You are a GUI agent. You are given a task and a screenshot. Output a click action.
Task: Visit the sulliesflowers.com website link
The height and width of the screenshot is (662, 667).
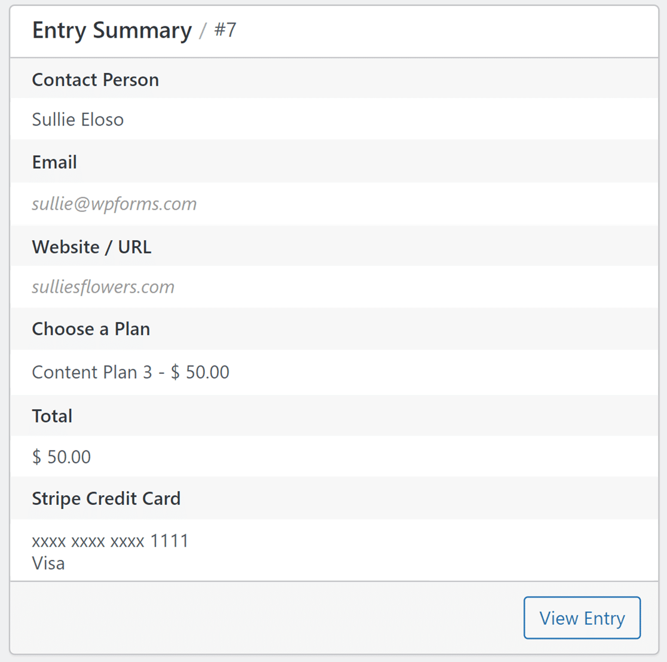coord(103,287)
